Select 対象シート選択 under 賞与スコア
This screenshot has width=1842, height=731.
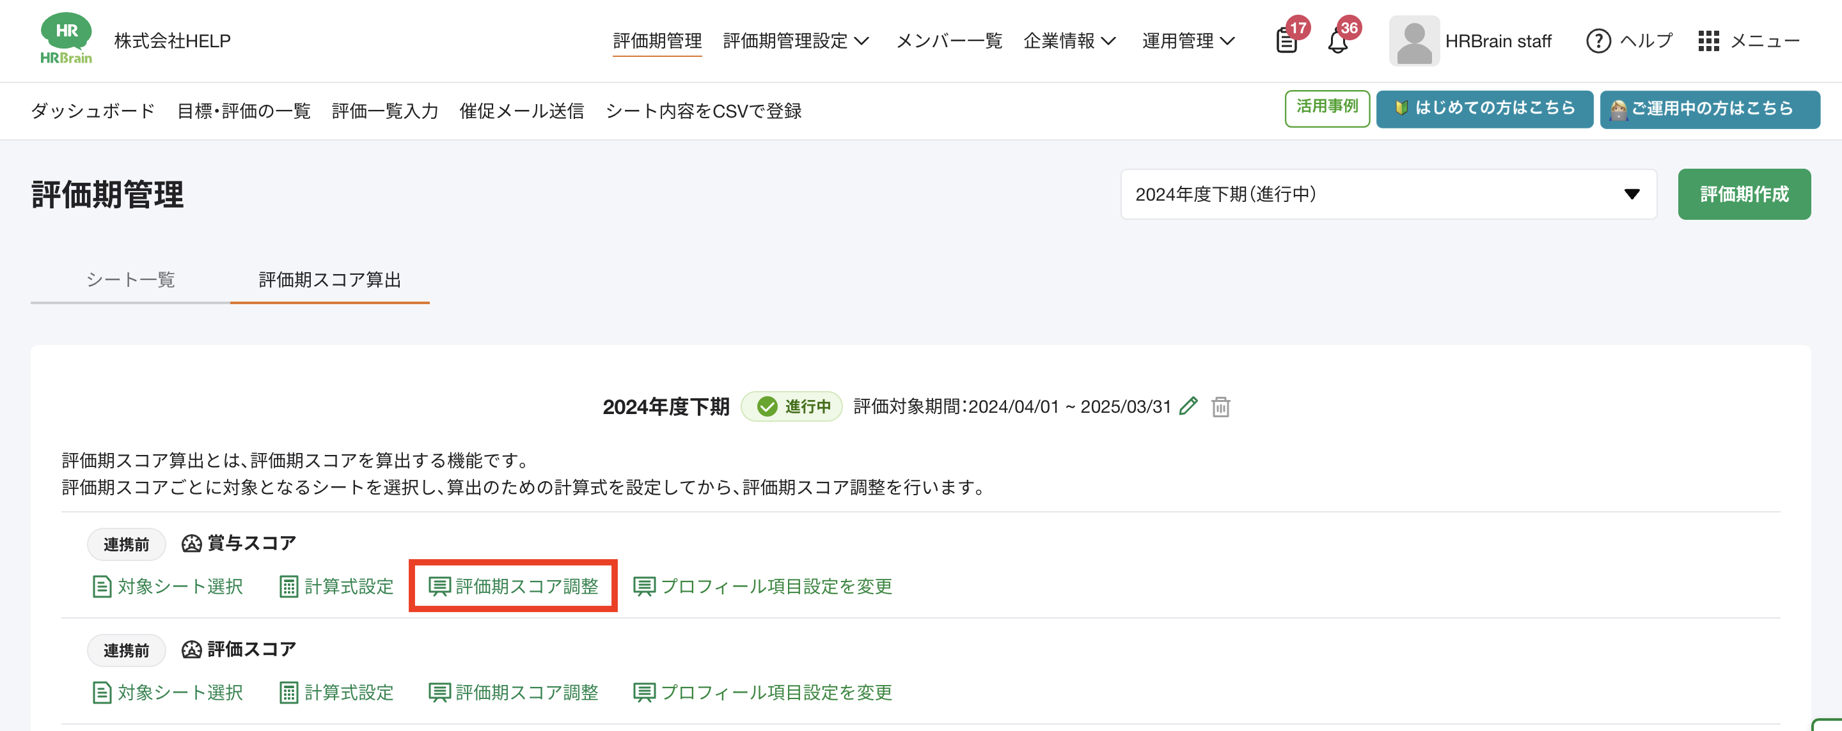[168, 586]
